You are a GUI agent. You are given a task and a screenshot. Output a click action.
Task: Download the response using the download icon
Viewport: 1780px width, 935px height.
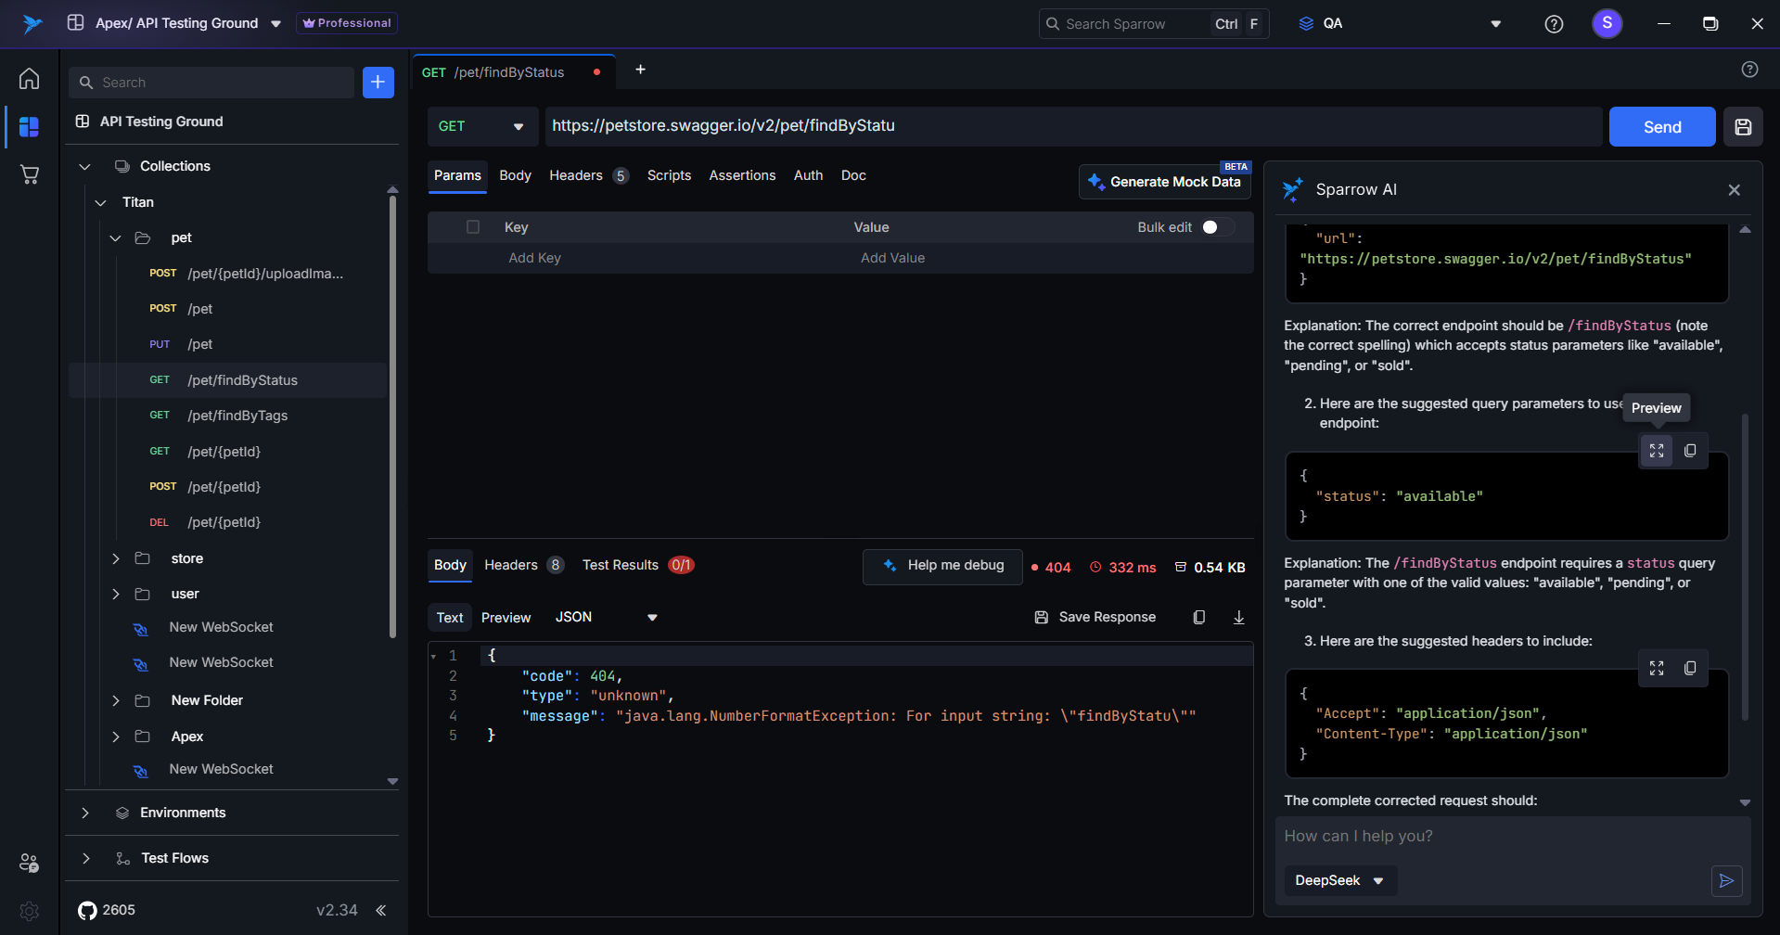[x=1238, y=618]
